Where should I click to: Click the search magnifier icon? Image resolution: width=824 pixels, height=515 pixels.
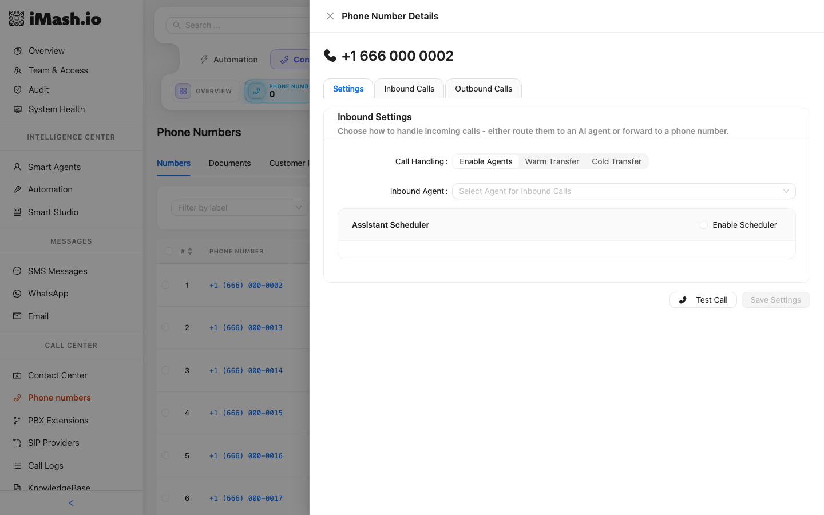pyautogui.click(x=177, y=25)
